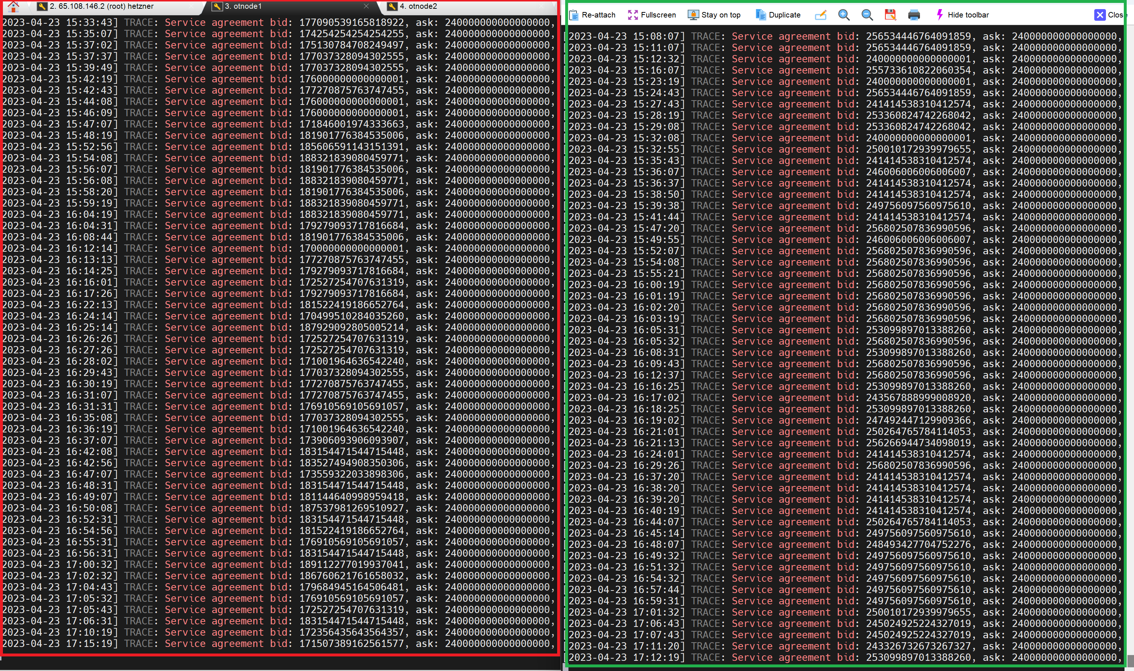Click the 17:15:19 log line in left terminal
The height and width of the screenshot is (671, 1134).
[x=272, y=643]
